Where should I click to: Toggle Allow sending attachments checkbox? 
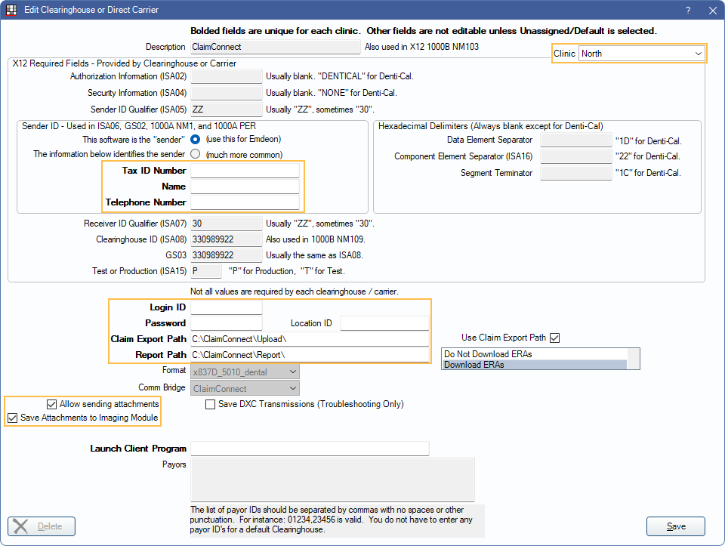click(x=52, y=404)
